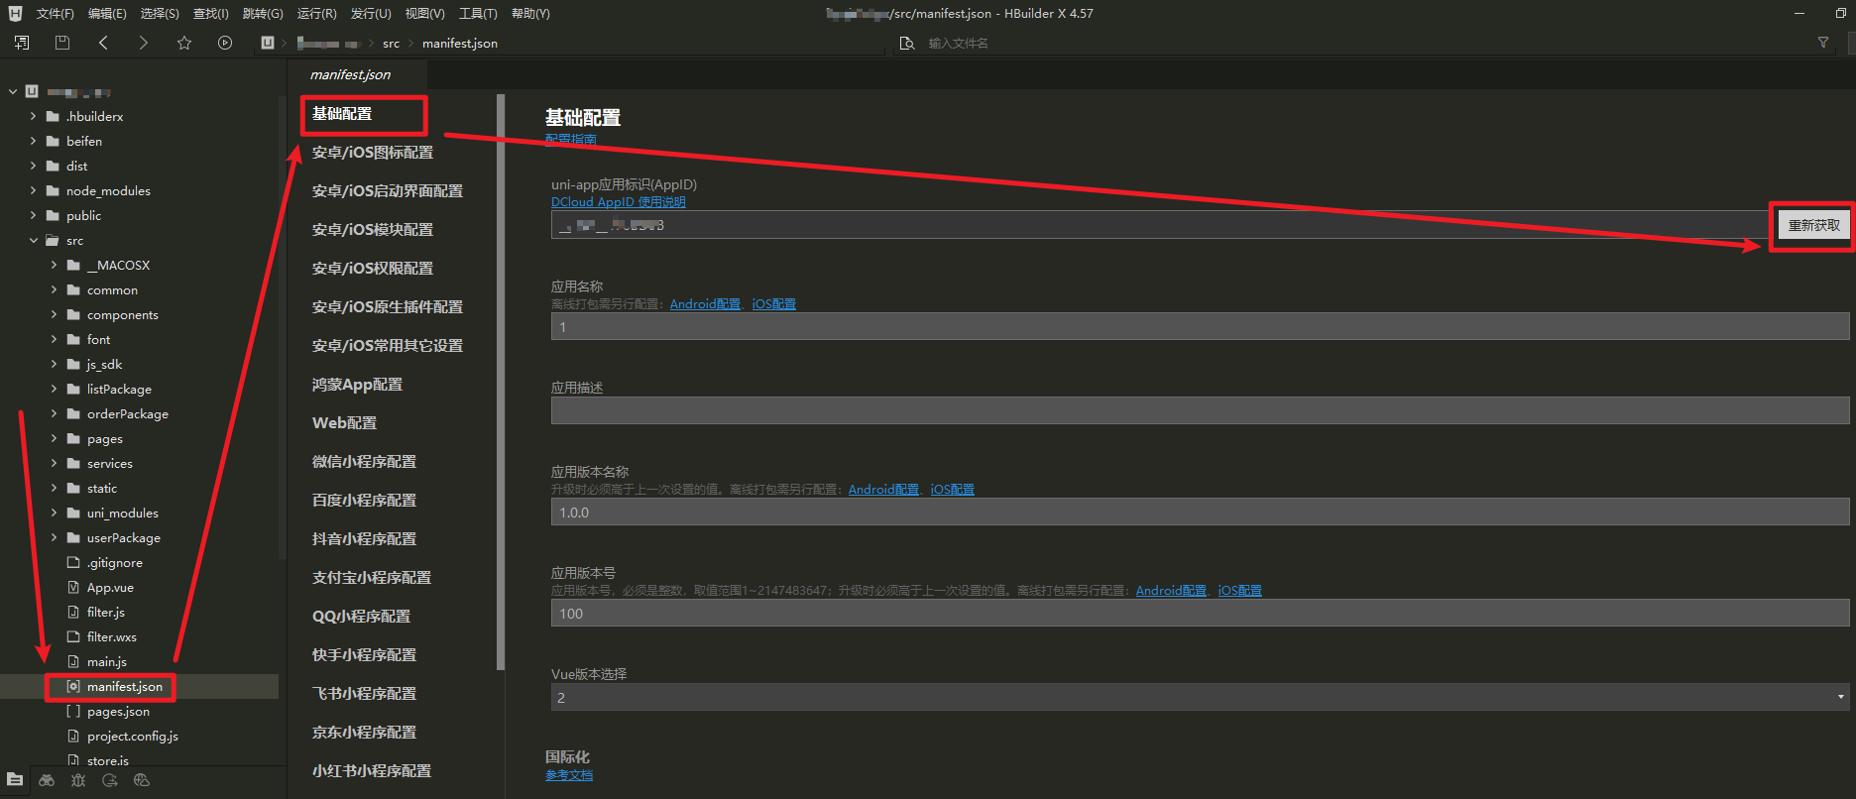Click the settings list vertical scrollbar
Image resolution: width=1856 pixels, height=799 pixels.
point(501,382)
